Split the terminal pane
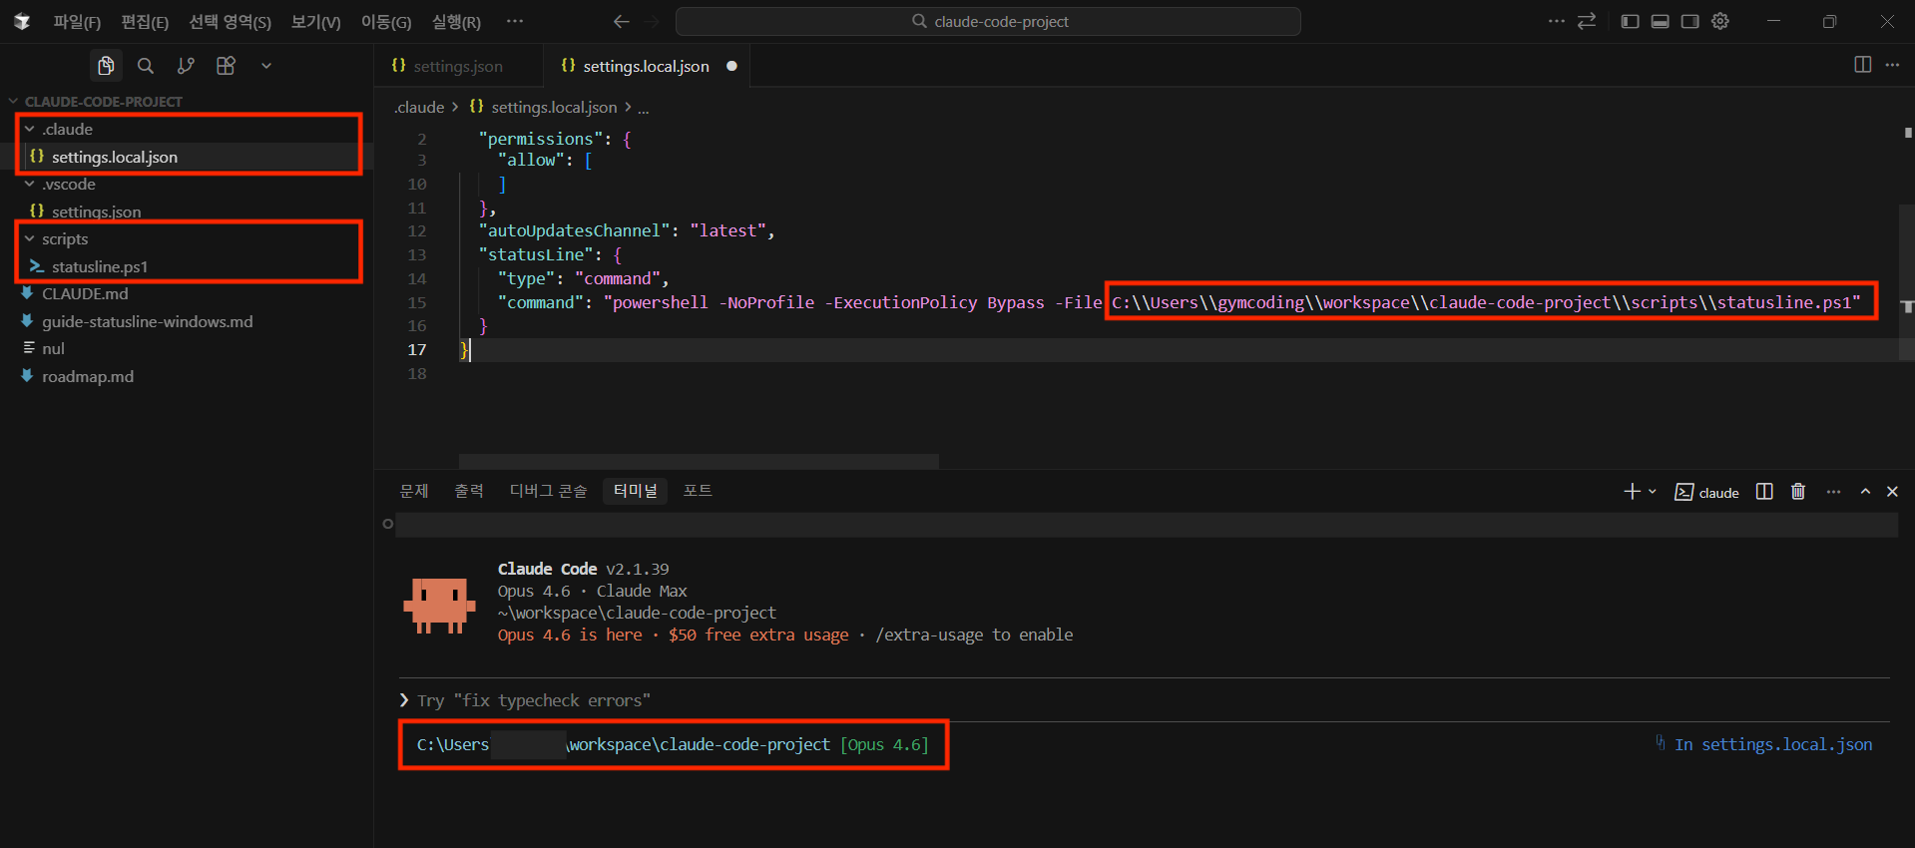1915x848 pixels. click(1764, 492)
